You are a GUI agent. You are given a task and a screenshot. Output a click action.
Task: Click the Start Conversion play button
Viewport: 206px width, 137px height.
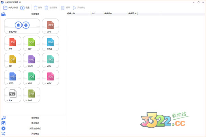pos(79,8)
